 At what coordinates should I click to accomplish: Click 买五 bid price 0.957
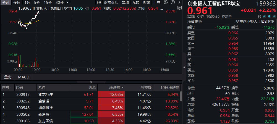[x=233, y=81]
